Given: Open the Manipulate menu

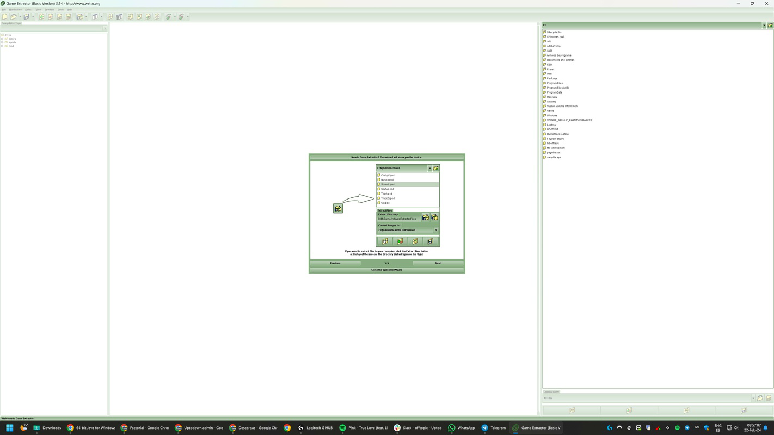Looking at the screenshot, I should (x=15, y=9).
